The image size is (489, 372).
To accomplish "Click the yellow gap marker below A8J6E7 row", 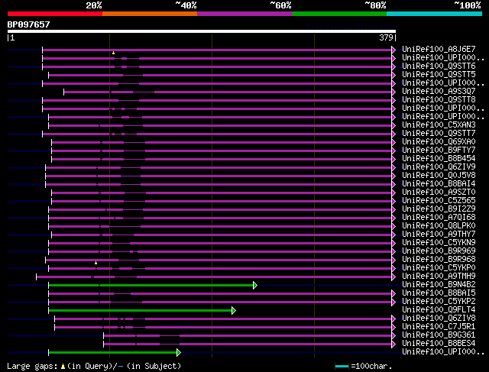I will tap(114, 53).
